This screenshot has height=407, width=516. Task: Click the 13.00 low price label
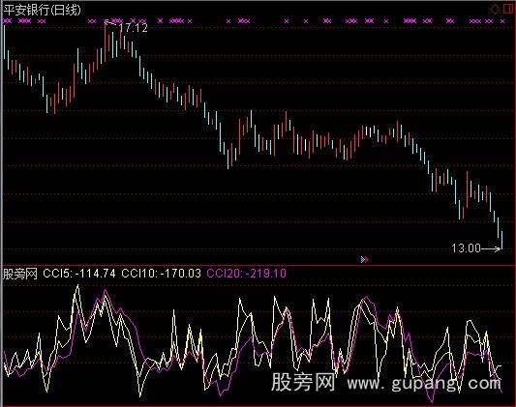(x=466, y=248)
